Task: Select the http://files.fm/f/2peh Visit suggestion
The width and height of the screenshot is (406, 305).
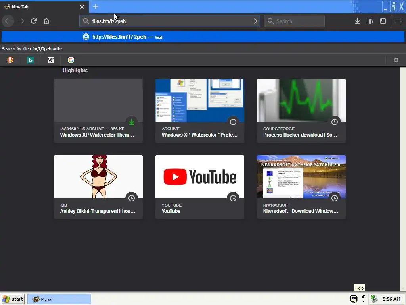Action: [203, 37]
